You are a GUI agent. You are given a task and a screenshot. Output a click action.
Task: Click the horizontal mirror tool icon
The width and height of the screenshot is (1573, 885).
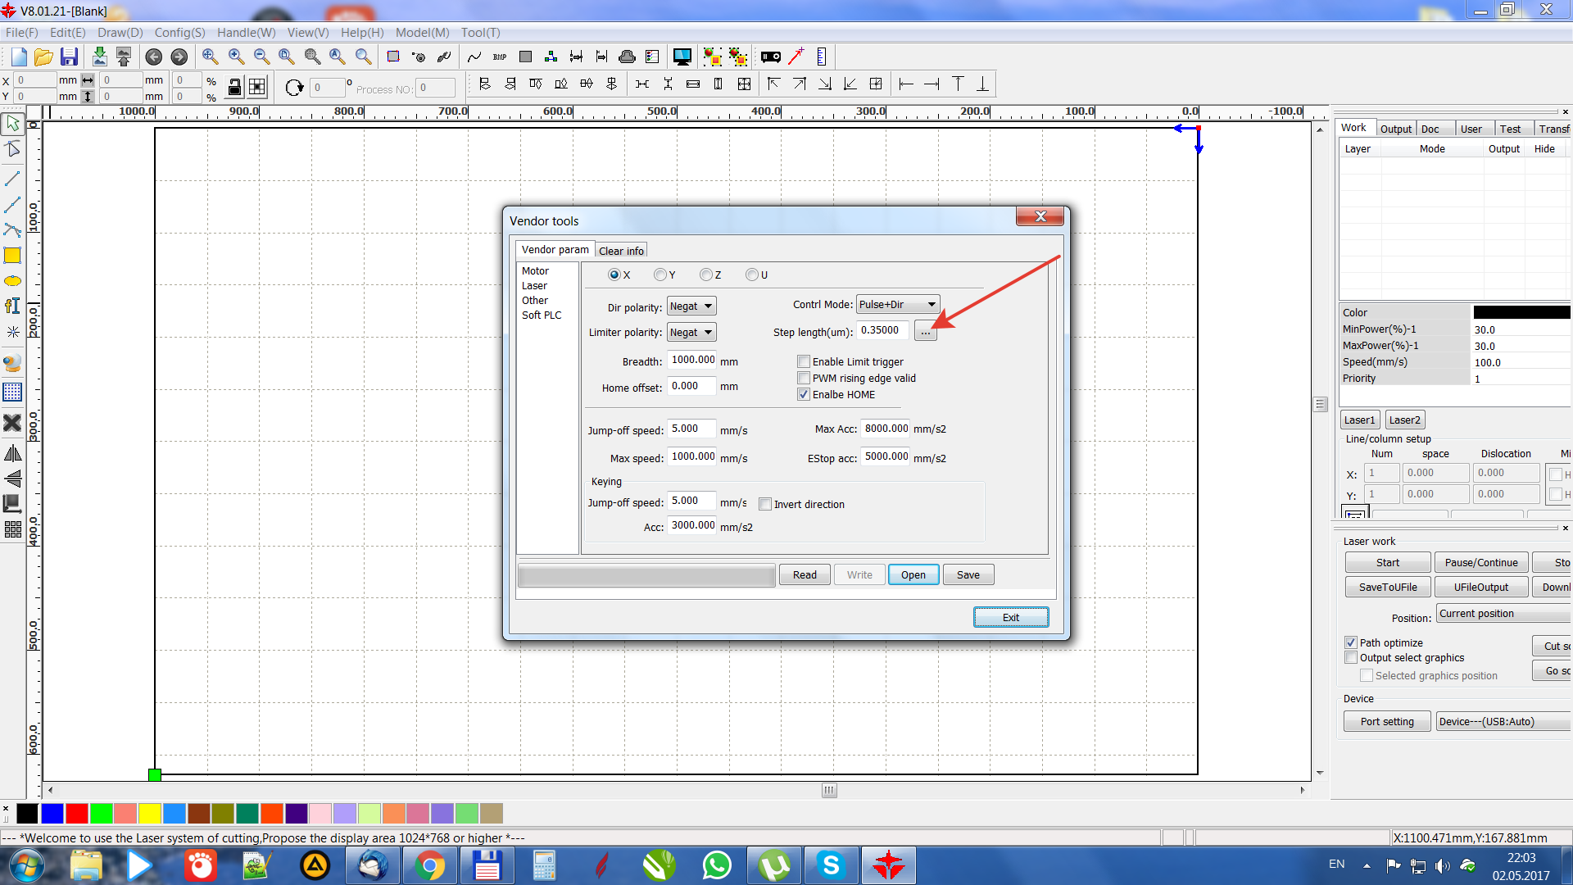click(x=12, y=453)
